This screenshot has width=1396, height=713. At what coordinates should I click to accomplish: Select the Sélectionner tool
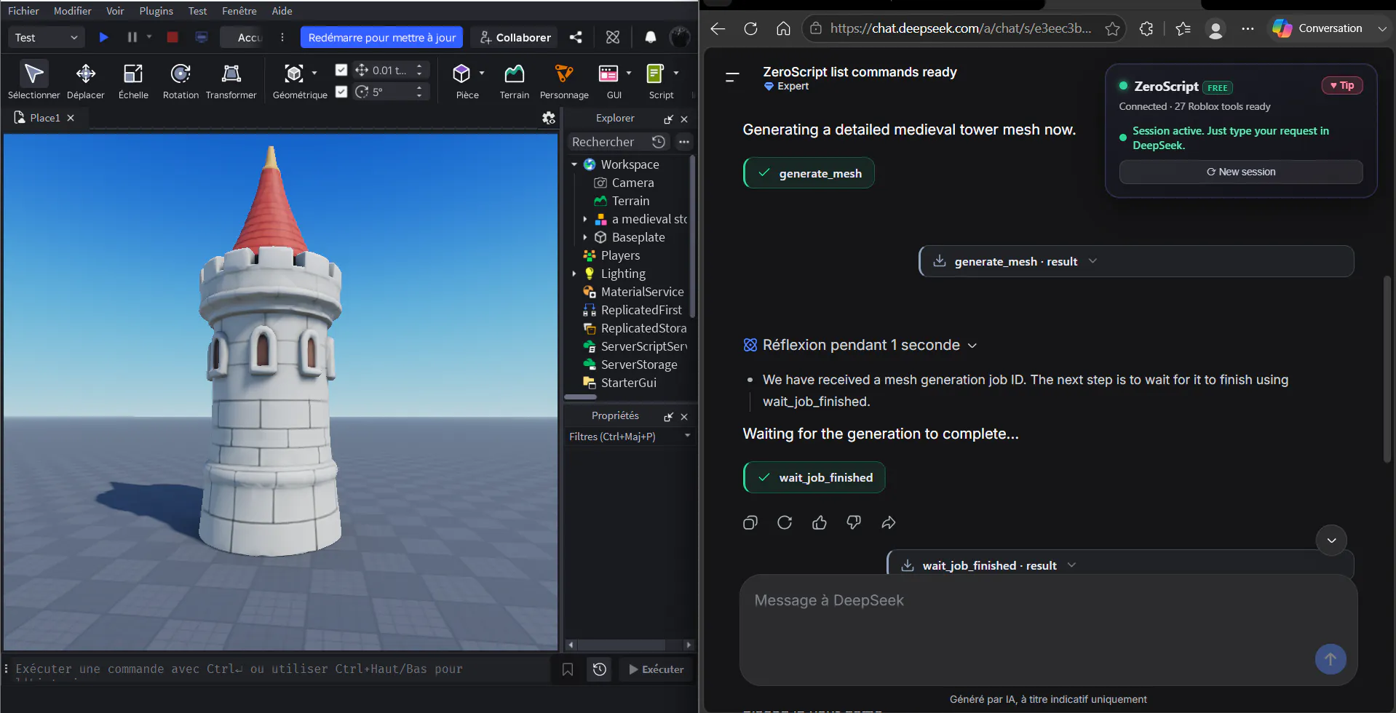point(33,80)
